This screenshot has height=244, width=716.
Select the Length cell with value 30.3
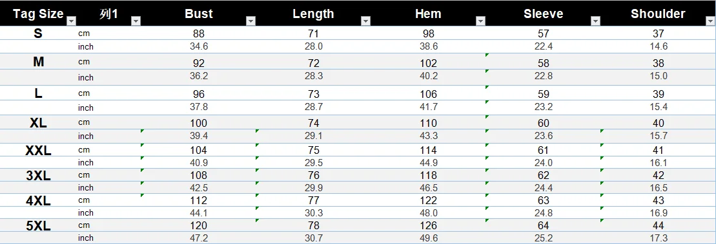coord(313,213)
